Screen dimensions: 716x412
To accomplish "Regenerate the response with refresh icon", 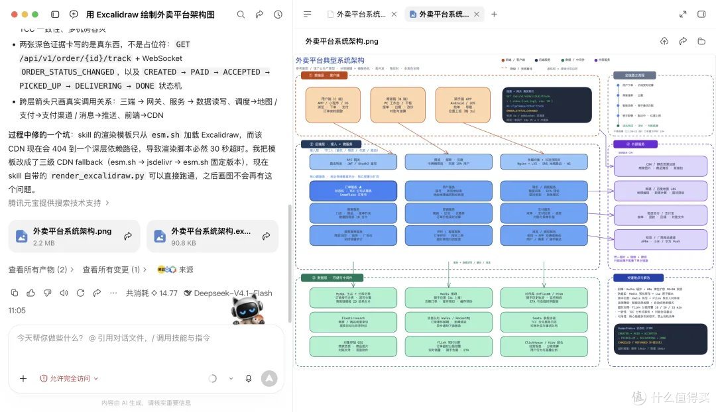I will click(x=80, y=293).
